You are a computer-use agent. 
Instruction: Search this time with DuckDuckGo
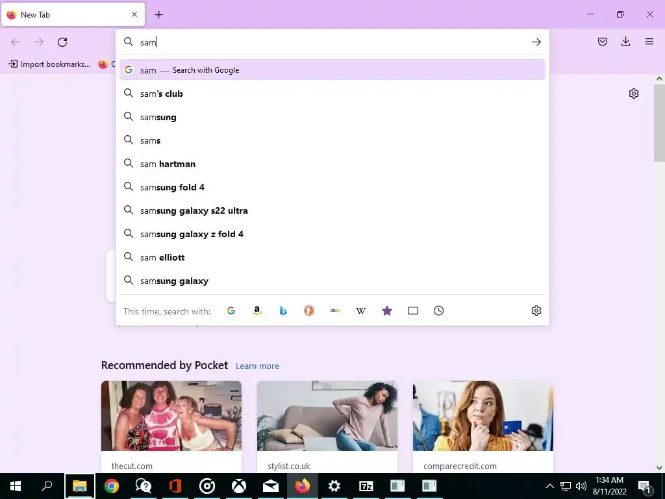308,311
